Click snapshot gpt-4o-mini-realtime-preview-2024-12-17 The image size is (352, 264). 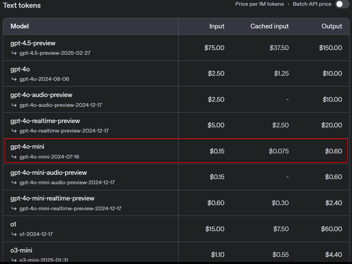coord(70,209)
